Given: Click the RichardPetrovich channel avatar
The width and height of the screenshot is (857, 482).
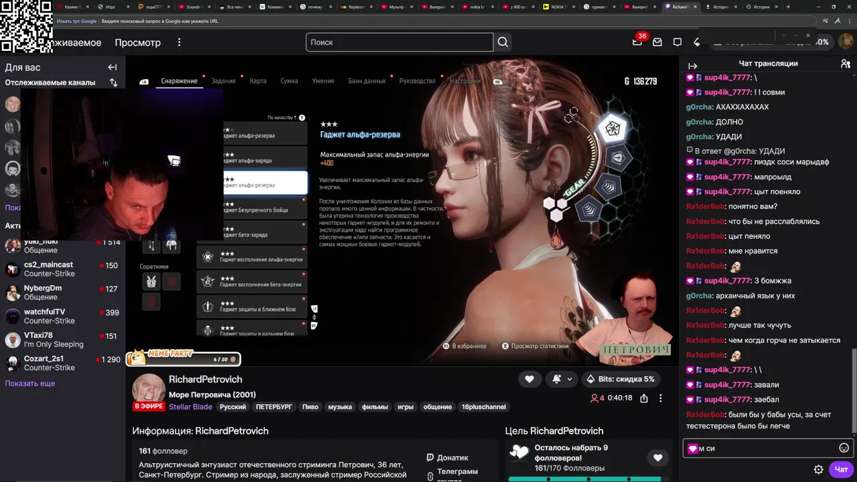Looking at the screenshot, I should 149,390.
